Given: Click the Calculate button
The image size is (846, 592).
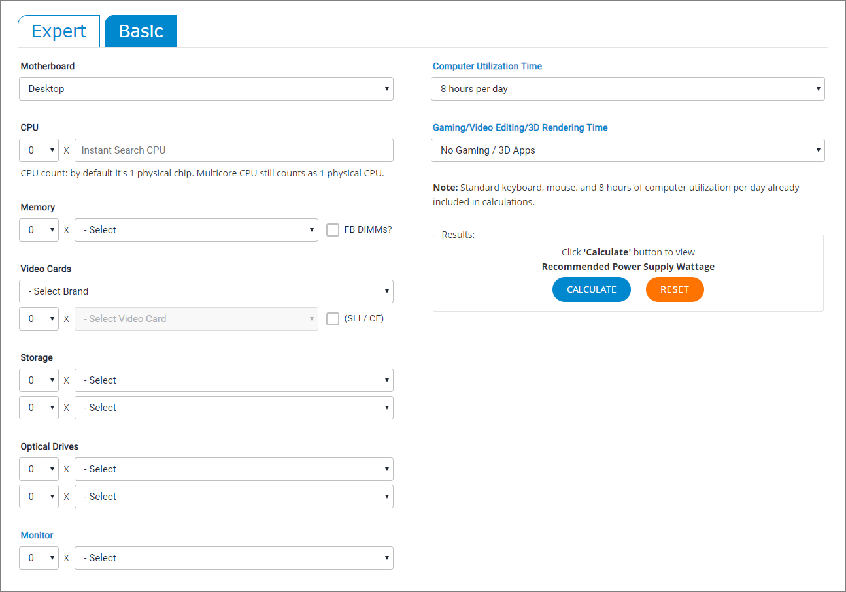Looking at the screenshot, I should click(x=592, y=289).
